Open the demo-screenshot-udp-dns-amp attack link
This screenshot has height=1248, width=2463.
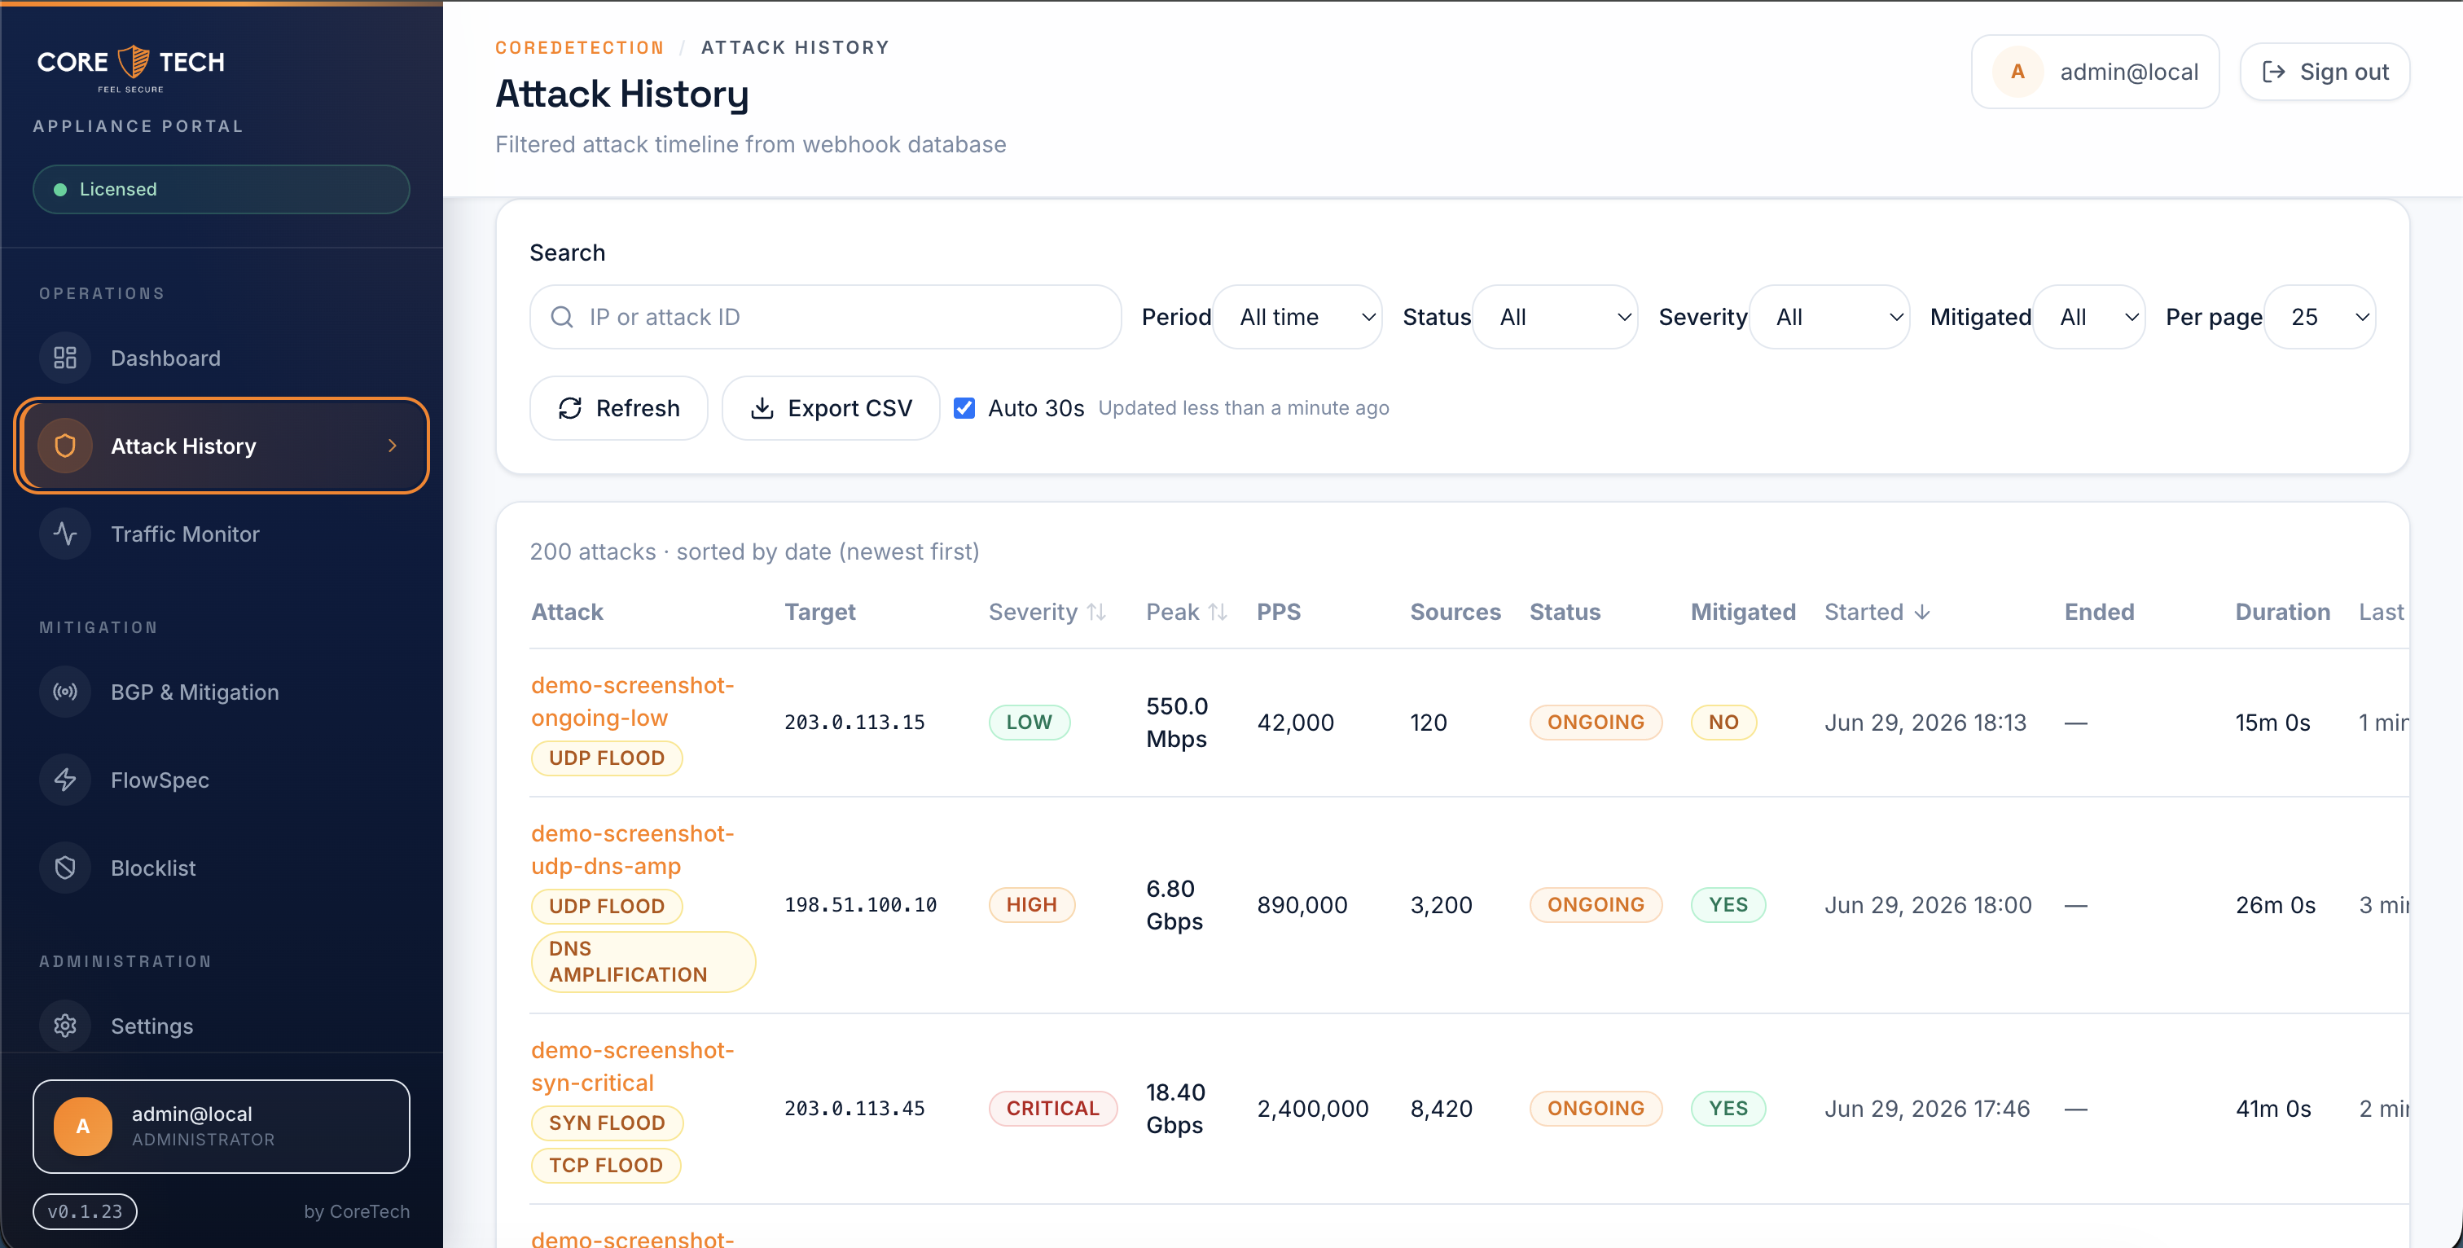(x=633, y=849)
